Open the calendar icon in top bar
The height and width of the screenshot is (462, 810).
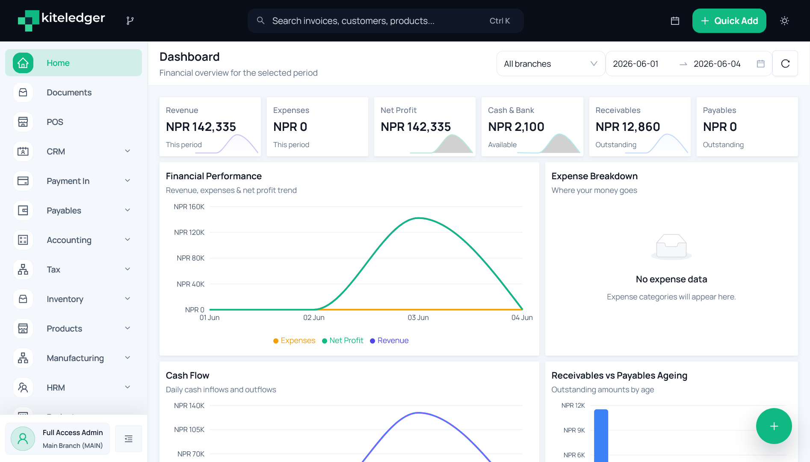click(x=675, y=21)
